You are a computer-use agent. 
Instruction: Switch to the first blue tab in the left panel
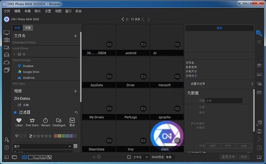[x=17, y=28]
